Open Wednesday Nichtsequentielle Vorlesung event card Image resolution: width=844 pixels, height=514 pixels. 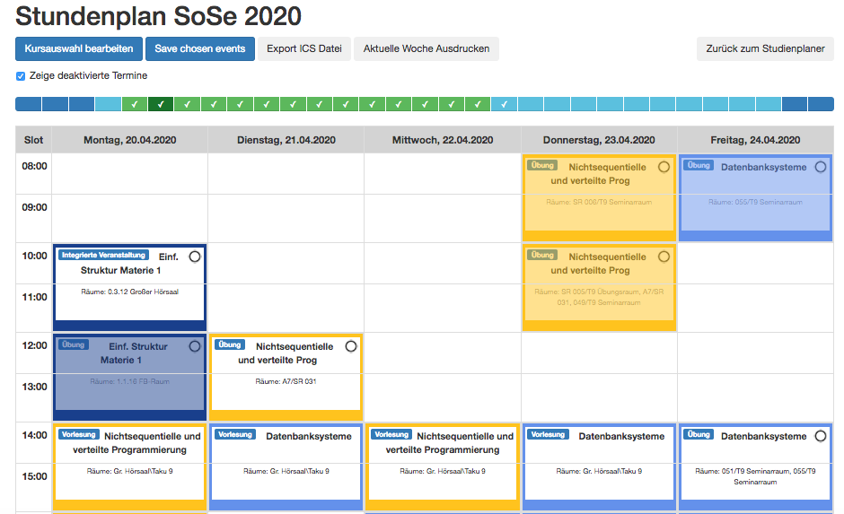click(x=443, y=466)
